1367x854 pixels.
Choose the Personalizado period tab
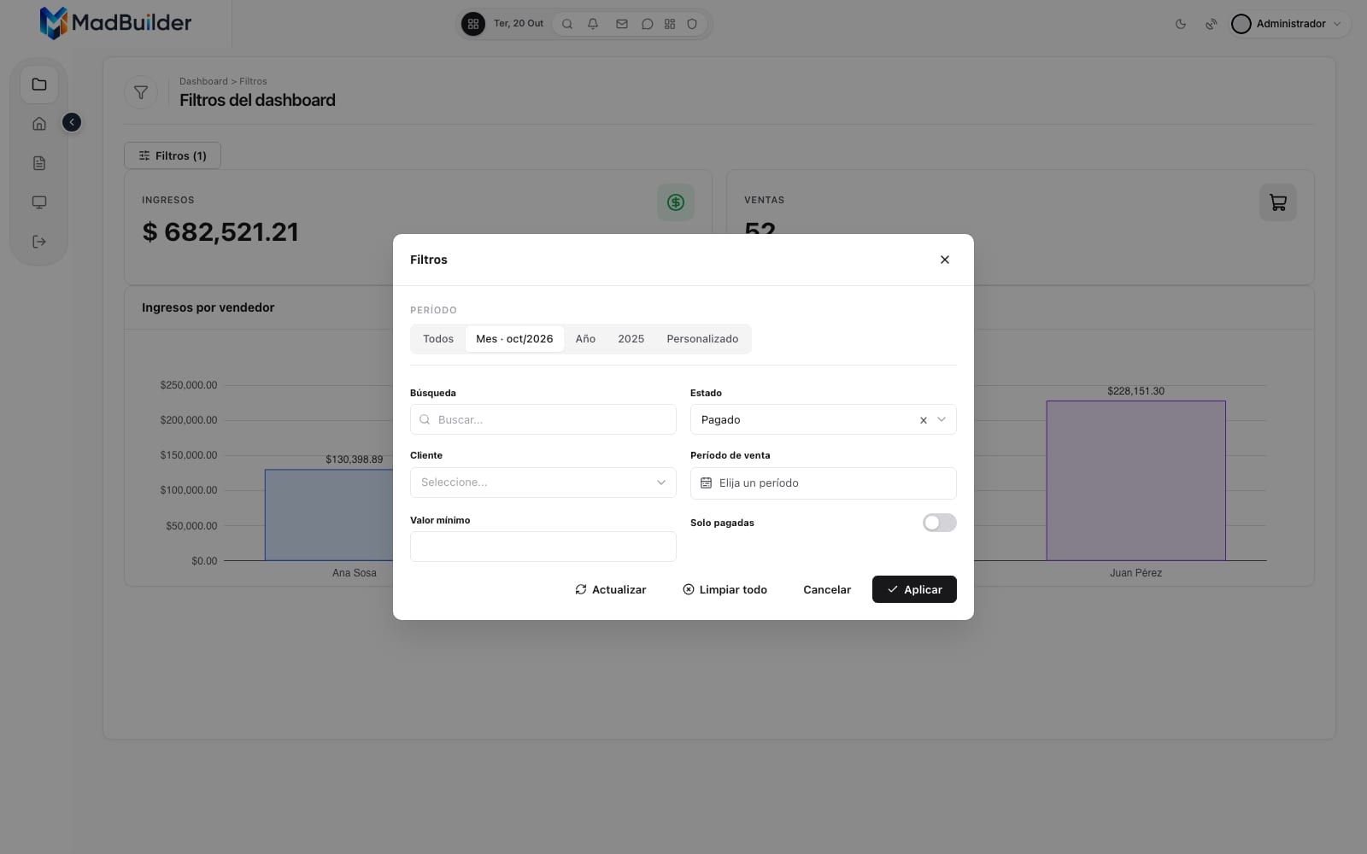(x=702, y=339)
